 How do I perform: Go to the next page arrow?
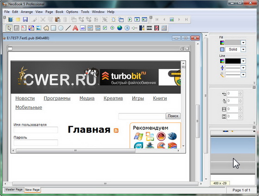(179, 19)
